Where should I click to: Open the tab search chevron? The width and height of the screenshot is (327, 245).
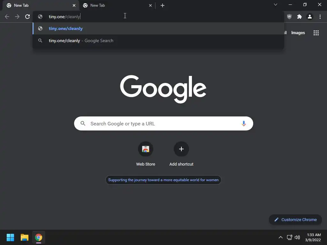(x=276, y=4)
